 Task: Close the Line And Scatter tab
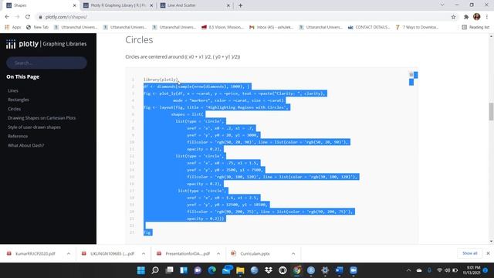click(228, 5)
